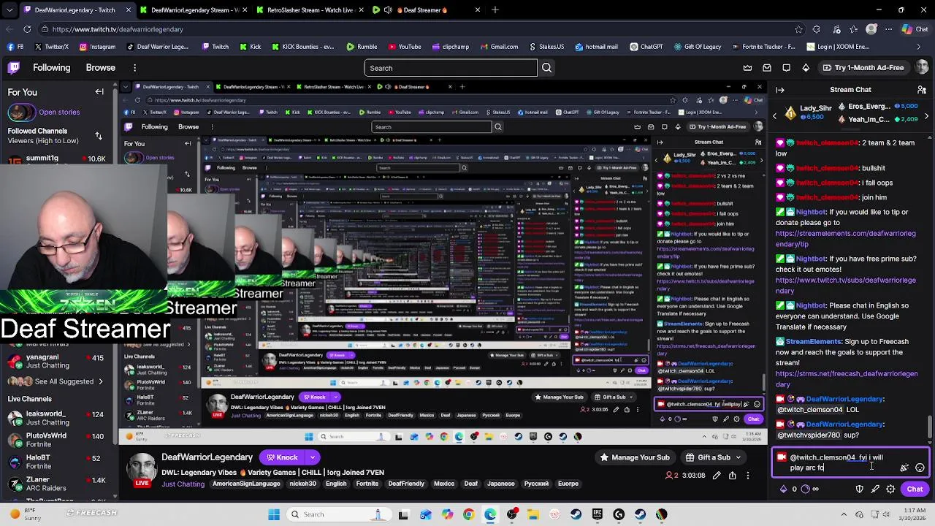This screenshot has width=935, height=526.
Task: Click the search magnifier button
Action: click(546, 68)
